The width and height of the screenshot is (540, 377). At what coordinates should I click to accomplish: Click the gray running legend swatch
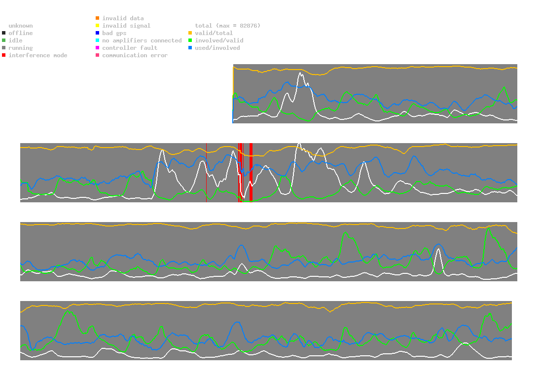pos(4,48)
